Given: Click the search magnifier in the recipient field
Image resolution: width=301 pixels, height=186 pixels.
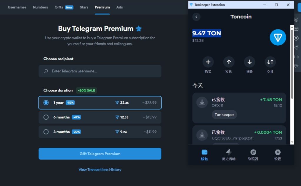Looking at the screenshot, I should [x=46, y=71].
